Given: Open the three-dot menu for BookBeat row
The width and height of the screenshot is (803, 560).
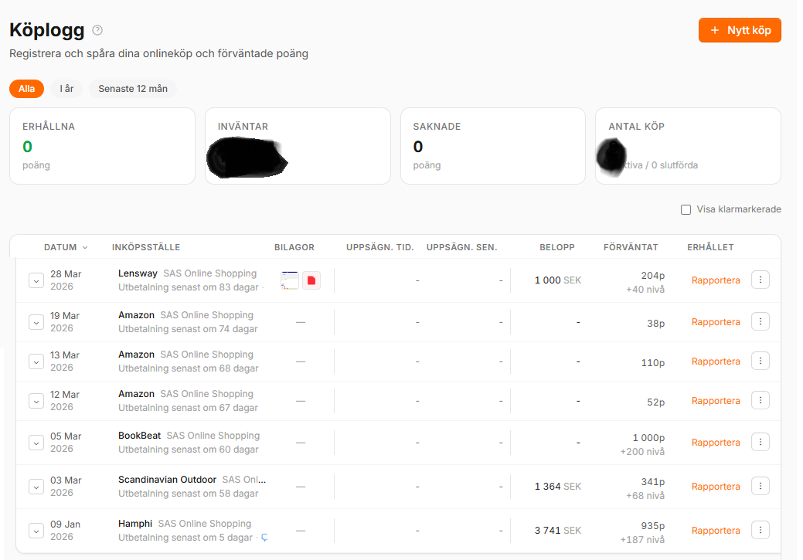Looking at the screenshot, I should point(760,443).
